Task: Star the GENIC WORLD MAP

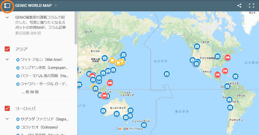Action: (56, 5)
